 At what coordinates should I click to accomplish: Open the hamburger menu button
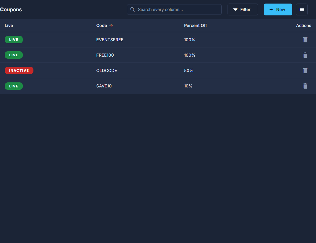(x=302, y=9)
